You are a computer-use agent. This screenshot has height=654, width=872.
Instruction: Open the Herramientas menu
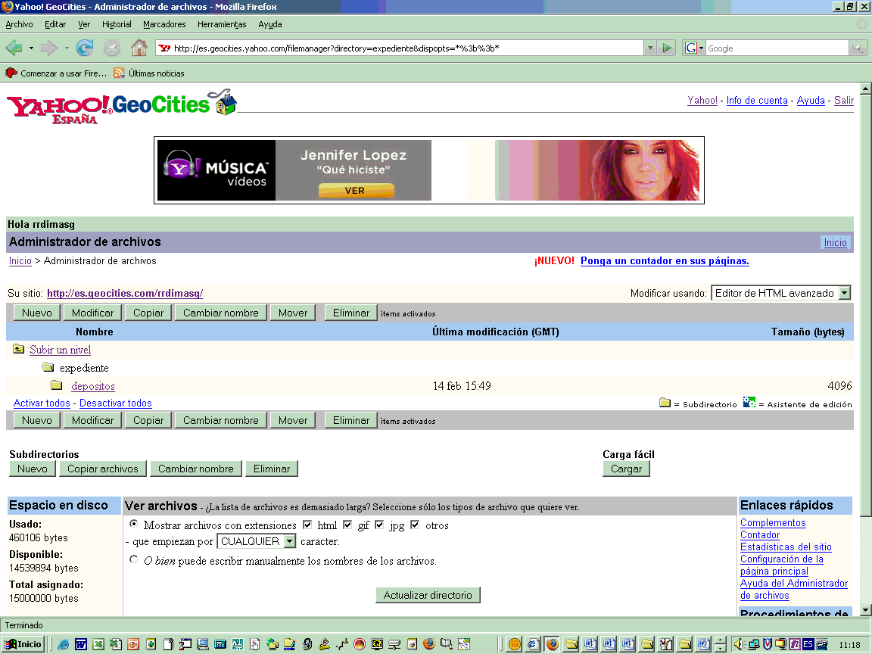coord(222,24)
